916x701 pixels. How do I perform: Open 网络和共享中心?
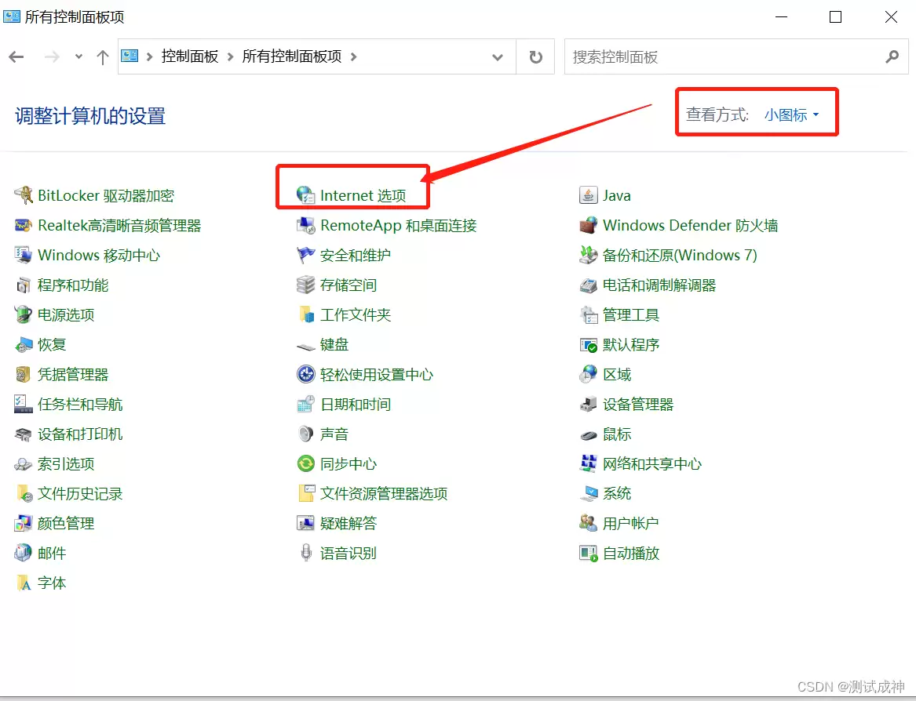(651, 463)
